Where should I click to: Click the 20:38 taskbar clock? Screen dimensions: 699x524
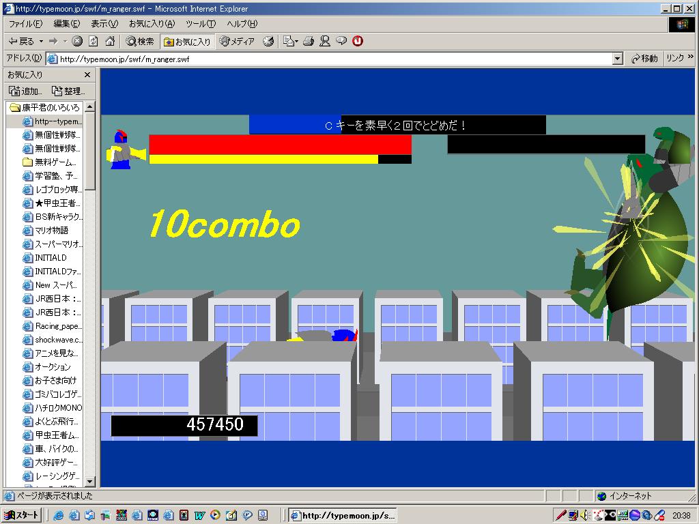coord(681,516)
